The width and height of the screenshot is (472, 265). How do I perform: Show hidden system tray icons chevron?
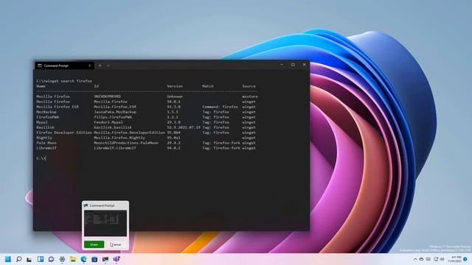pos(415,259)
